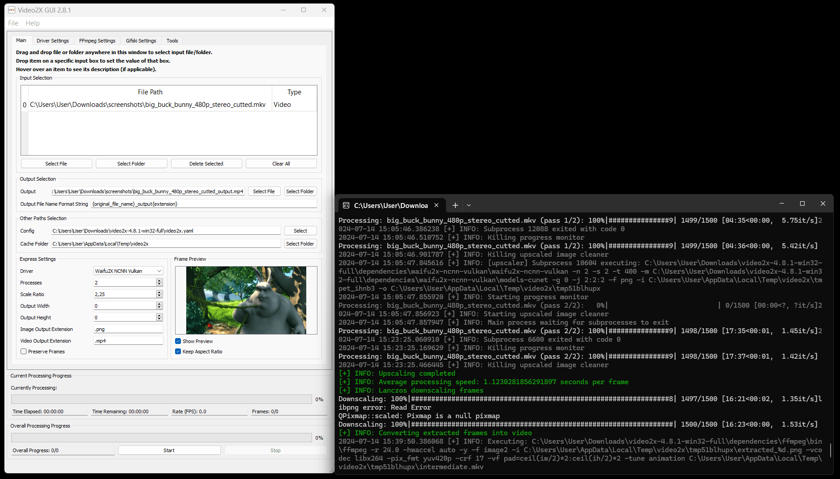840x479 pixels.
Task: Expand the terminal profiles dropdown chevron
Action: (x=469, y=205)
